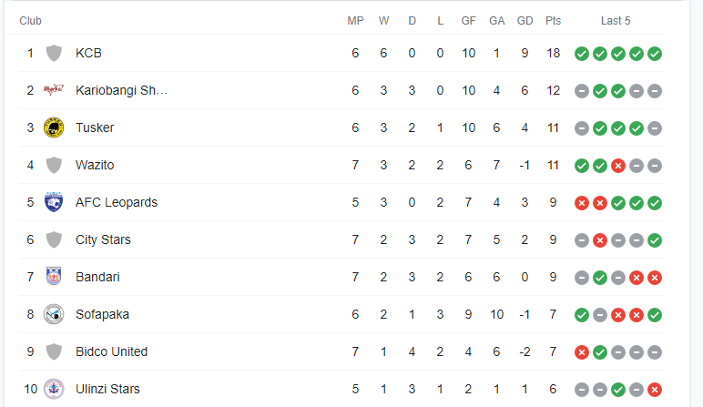This screenshot has width=703, height=407.
Task: Click the KCB grey shield logo
Action: click(x=54, y=54)
